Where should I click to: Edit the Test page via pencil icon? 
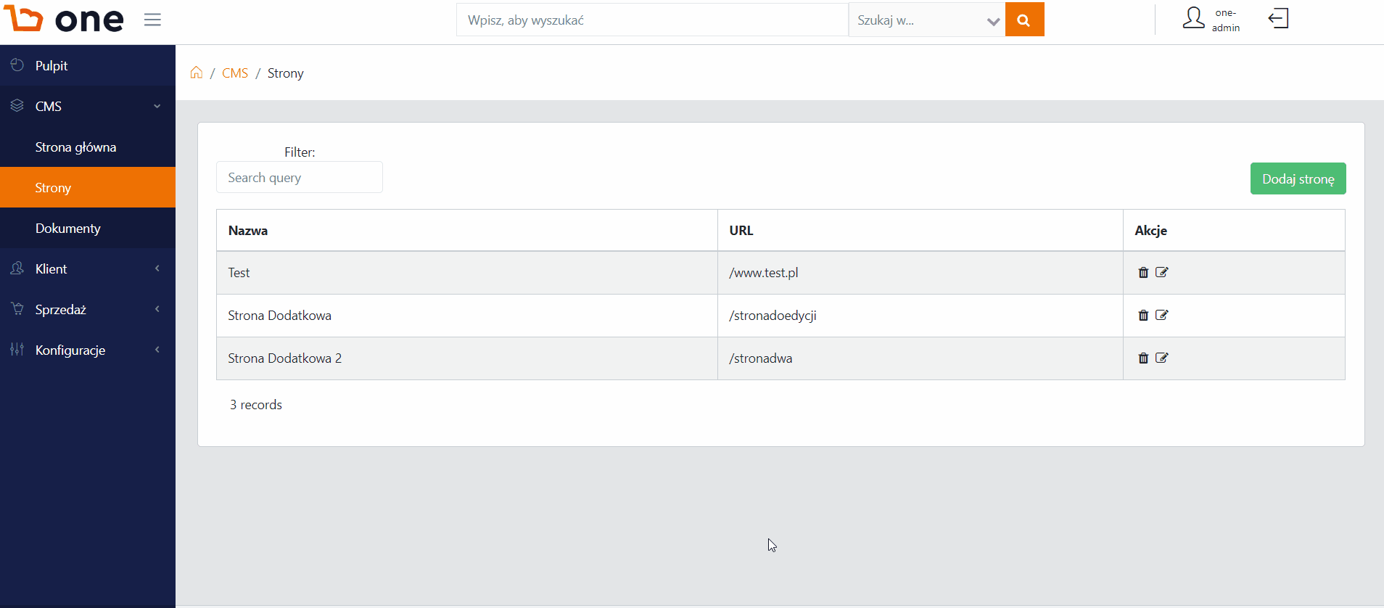1162,273
